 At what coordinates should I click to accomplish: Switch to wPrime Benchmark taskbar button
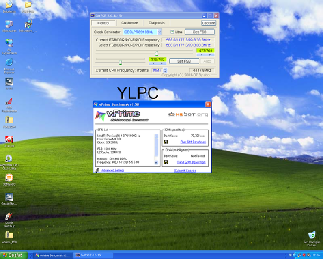(x=53, y=256)
